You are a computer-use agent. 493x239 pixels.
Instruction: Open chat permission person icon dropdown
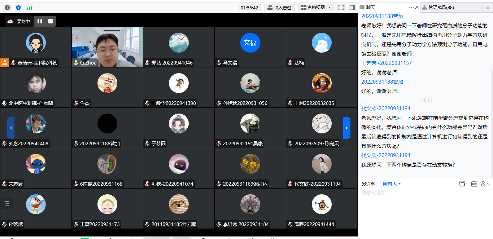click(x=485, y=184)
